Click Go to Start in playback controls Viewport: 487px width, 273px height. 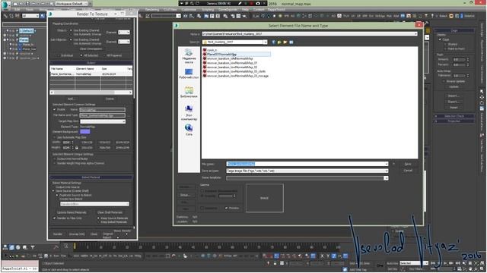tap(432, 263)
